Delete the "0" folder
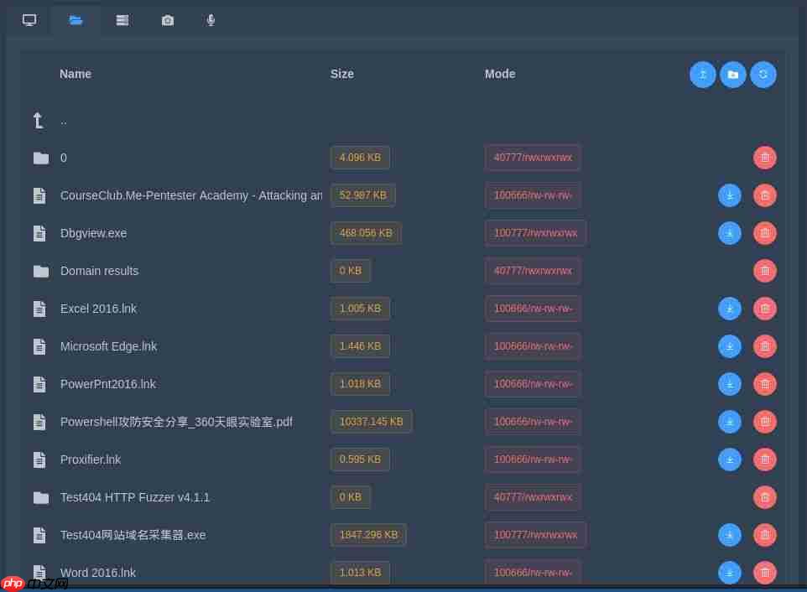807x592 pixels. click(x=765, y=158)
